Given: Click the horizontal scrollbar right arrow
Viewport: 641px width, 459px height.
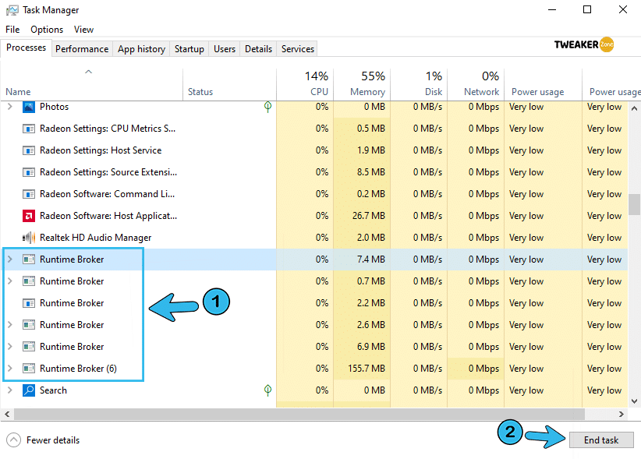Looking at the screenshot, I should point(622,414).
